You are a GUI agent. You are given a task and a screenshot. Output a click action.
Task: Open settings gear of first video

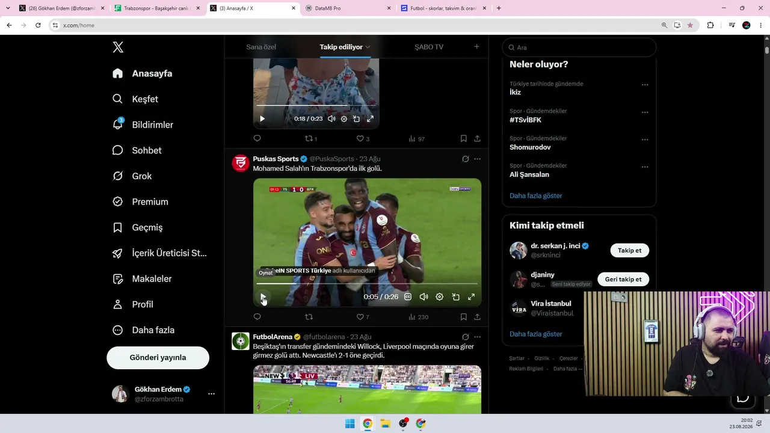(x=344, y=119)
